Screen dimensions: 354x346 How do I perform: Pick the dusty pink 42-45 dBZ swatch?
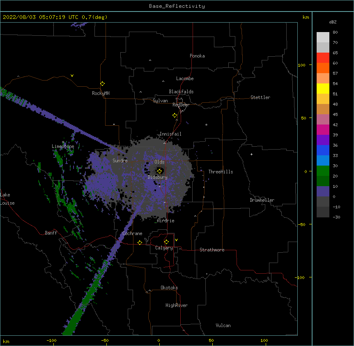323,120
